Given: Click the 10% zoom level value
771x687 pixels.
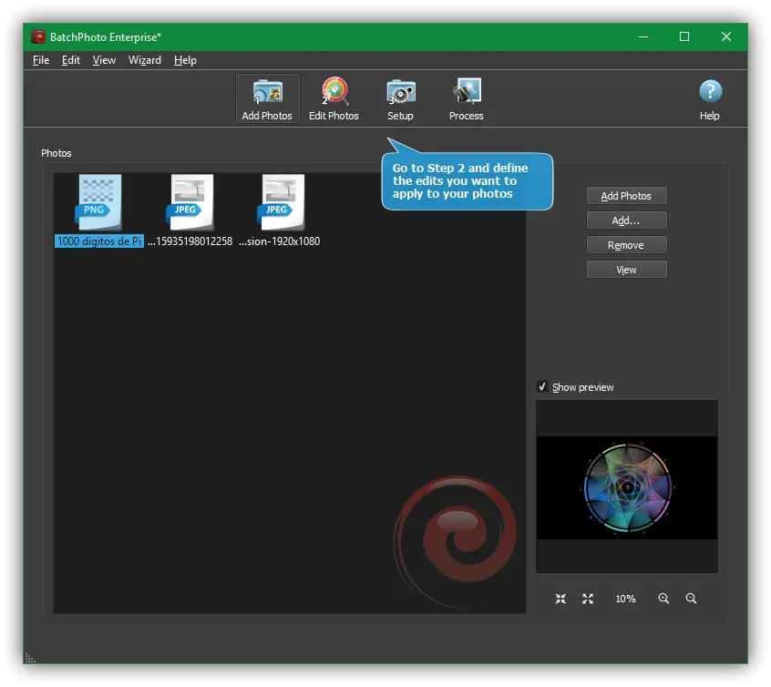Looking at the screenshot, I should [625, 599].
